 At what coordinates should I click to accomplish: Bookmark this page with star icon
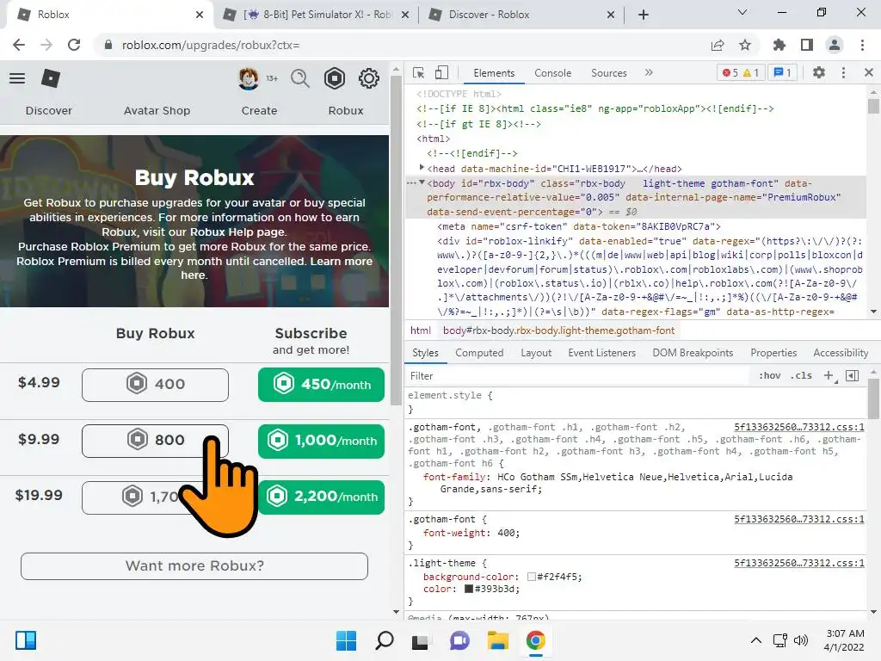tap(745, 45)
